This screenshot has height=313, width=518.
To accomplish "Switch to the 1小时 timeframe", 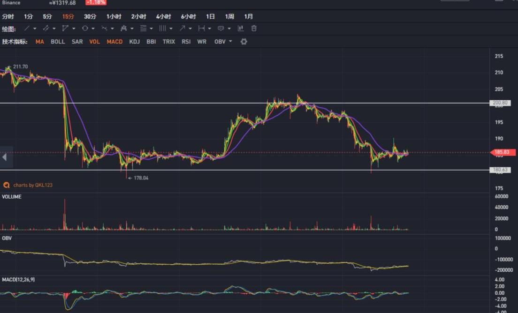I will [114, 16].
